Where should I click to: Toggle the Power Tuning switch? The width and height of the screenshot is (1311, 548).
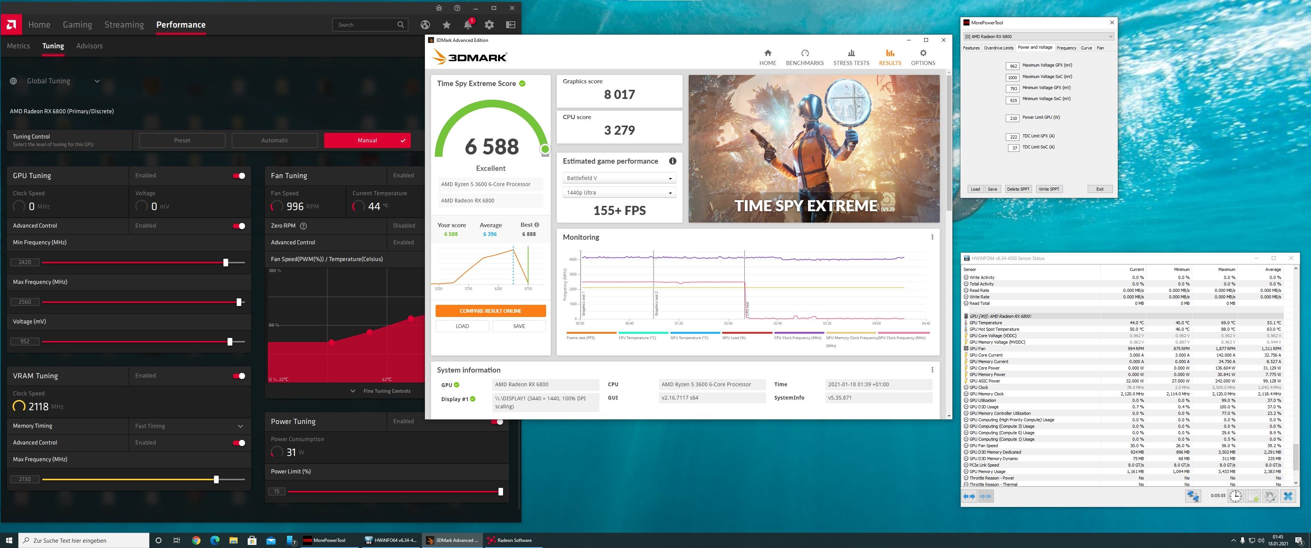coord(497,421)
